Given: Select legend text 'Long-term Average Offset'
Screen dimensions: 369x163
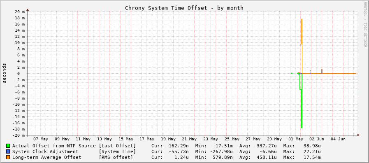Looking at the screenshot, I should 46,157.
